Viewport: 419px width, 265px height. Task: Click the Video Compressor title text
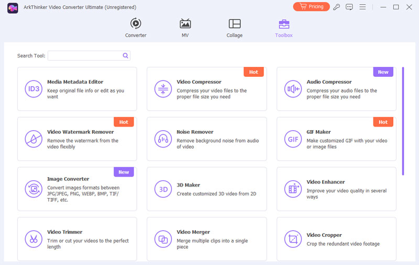pyautogui.click(x=199, y=82)
